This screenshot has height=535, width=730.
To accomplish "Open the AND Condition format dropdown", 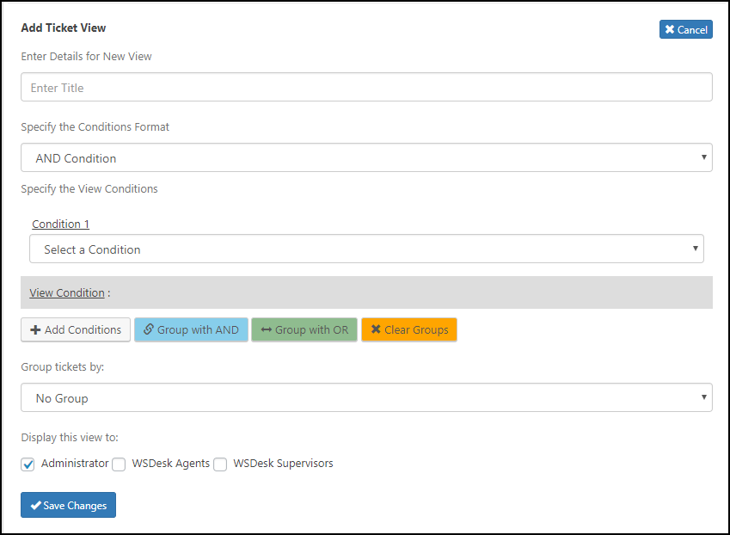I will point(366,157).
